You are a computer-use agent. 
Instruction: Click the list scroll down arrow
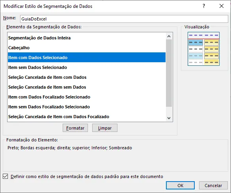tap(169, 118)
